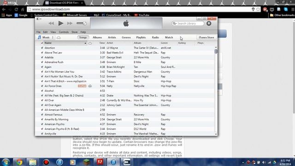Bookmark this page with the star icon

(x=258, y=9)
